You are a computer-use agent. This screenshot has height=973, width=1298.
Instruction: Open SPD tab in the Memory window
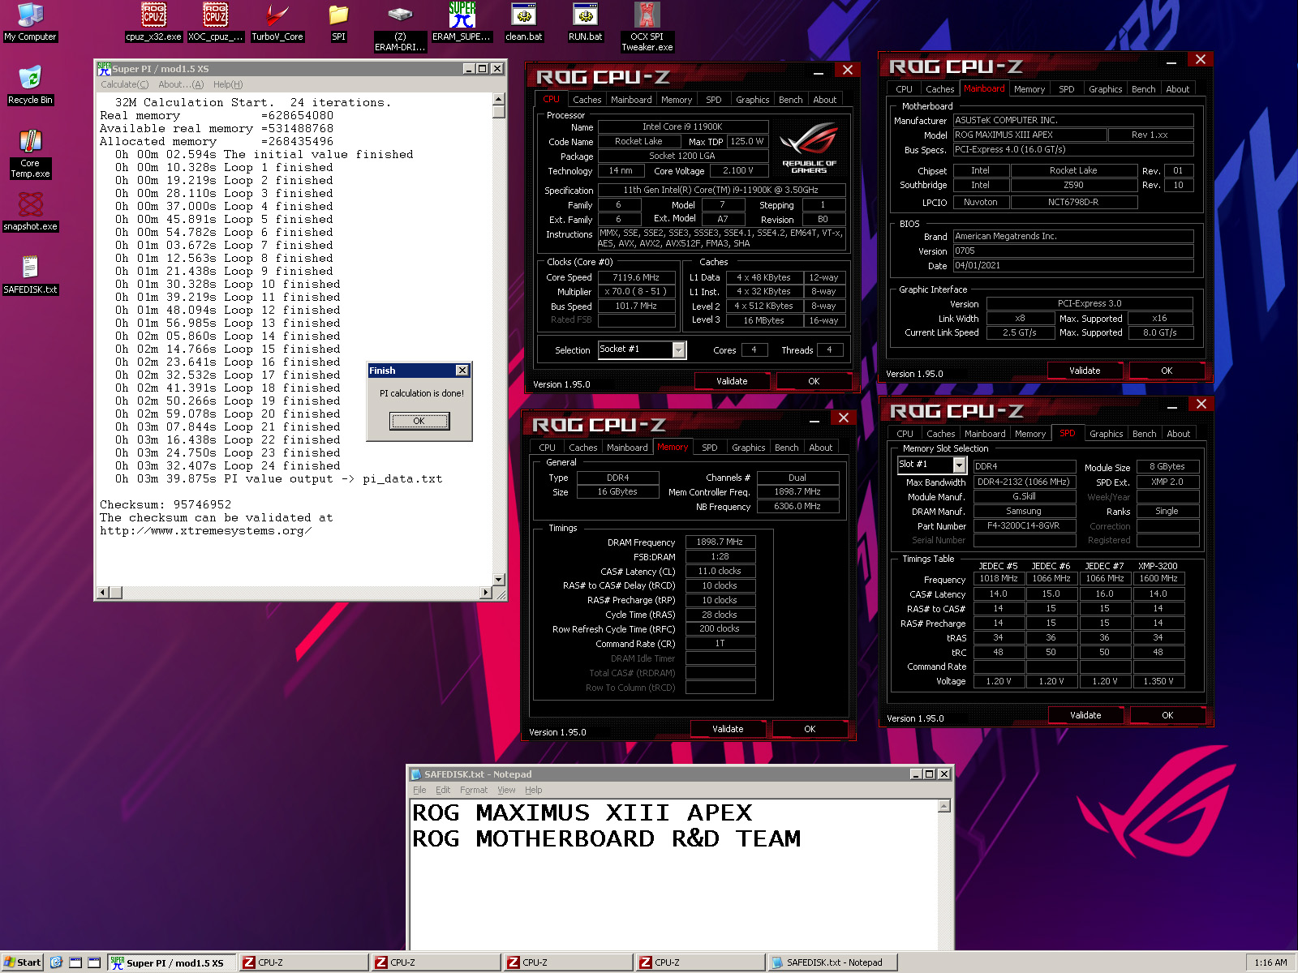pos(709,448)
